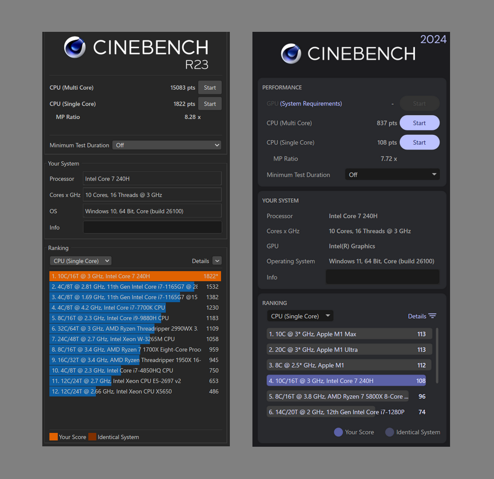The image size is (494, 479).
Task: Open the R23 Minimum Test Duration dropdown
Action: [167, 145]
